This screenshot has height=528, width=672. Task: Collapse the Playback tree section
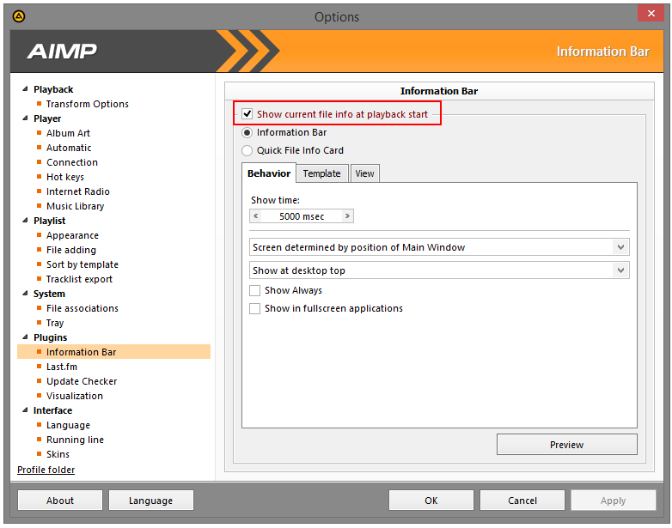(x=25, y=89)
